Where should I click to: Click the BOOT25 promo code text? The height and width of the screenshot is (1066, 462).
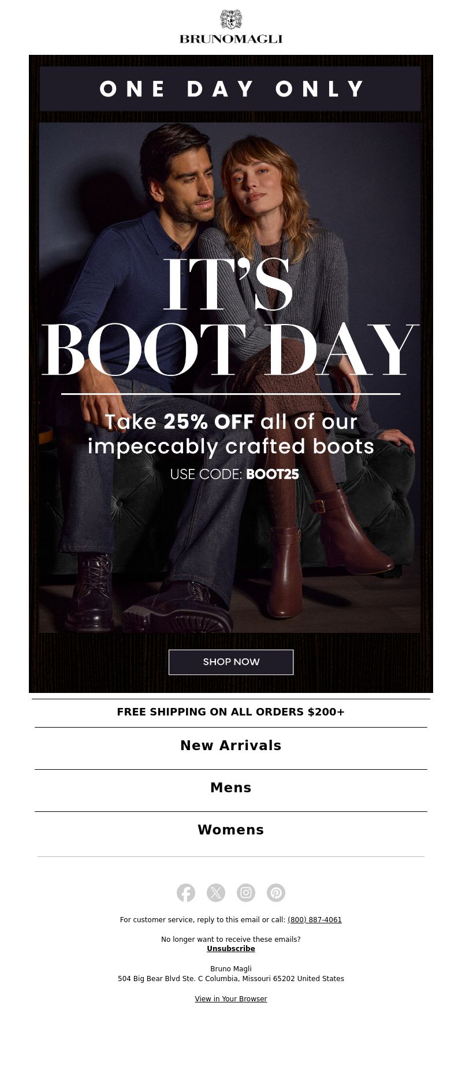pos(273,474)
